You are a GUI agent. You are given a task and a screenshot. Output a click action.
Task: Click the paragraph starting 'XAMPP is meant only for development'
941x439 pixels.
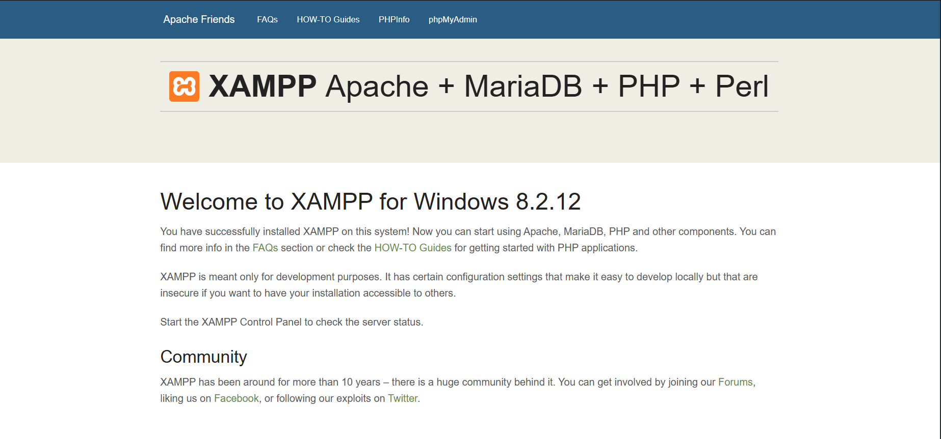459,285
